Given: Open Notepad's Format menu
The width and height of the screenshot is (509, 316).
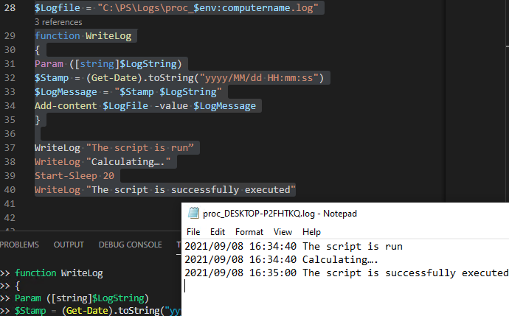Looking at the screenshot, I should click(x=249, y=231).
